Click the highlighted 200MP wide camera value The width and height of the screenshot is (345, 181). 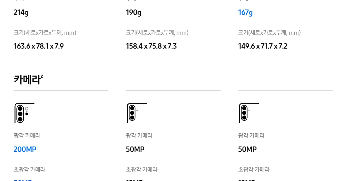[25, 149]
